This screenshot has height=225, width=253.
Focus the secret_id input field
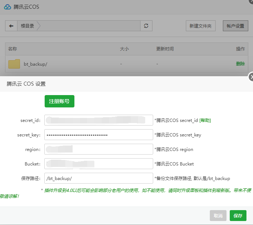99,120
